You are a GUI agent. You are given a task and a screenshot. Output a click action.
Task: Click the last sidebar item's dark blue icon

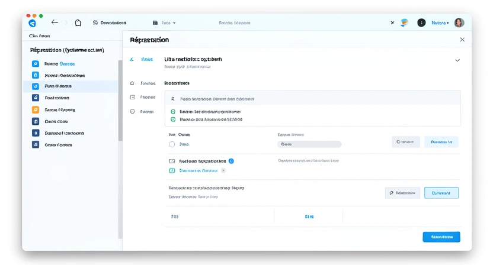tap(36, 145)
